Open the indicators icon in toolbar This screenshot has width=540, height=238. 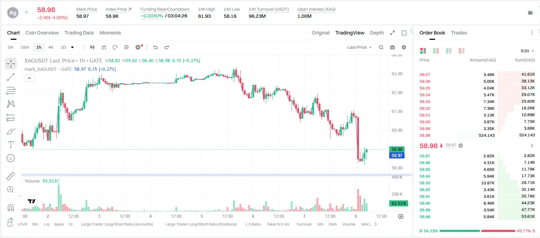104,47
